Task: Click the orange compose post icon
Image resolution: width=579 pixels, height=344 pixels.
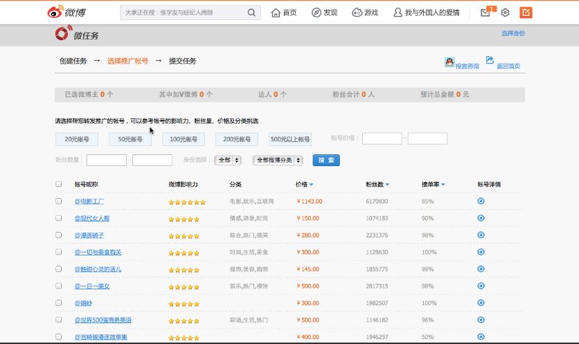Action: [526, 12]
